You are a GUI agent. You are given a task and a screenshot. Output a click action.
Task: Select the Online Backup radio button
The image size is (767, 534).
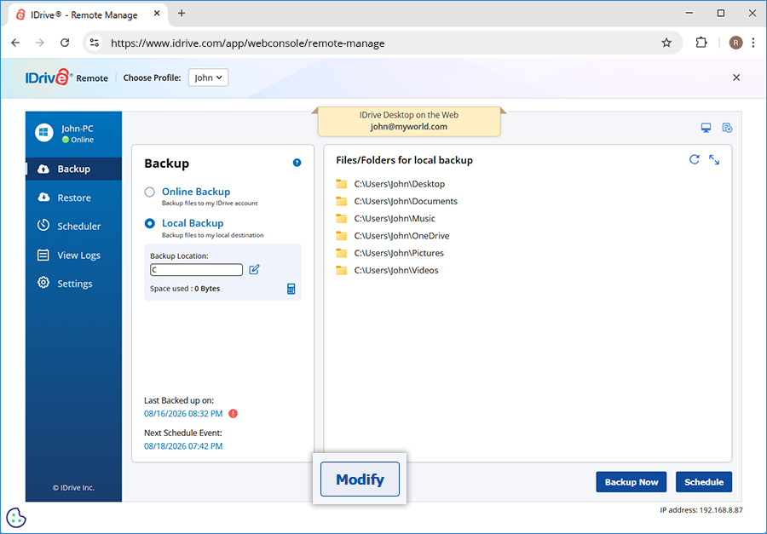[150, 192]
